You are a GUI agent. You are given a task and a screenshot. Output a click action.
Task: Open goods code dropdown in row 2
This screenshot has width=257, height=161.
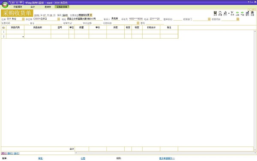click(x=23, y=36)
